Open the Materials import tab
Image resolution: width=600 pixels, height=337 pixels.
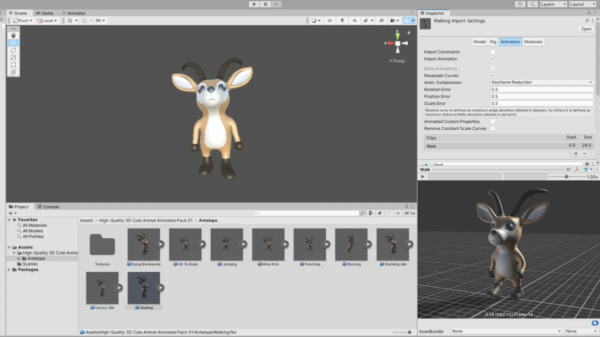tap(533, 42)
